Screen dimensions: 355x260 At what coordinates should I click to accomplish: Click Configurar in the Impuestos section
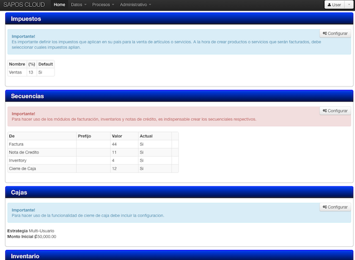click(335, 34)
